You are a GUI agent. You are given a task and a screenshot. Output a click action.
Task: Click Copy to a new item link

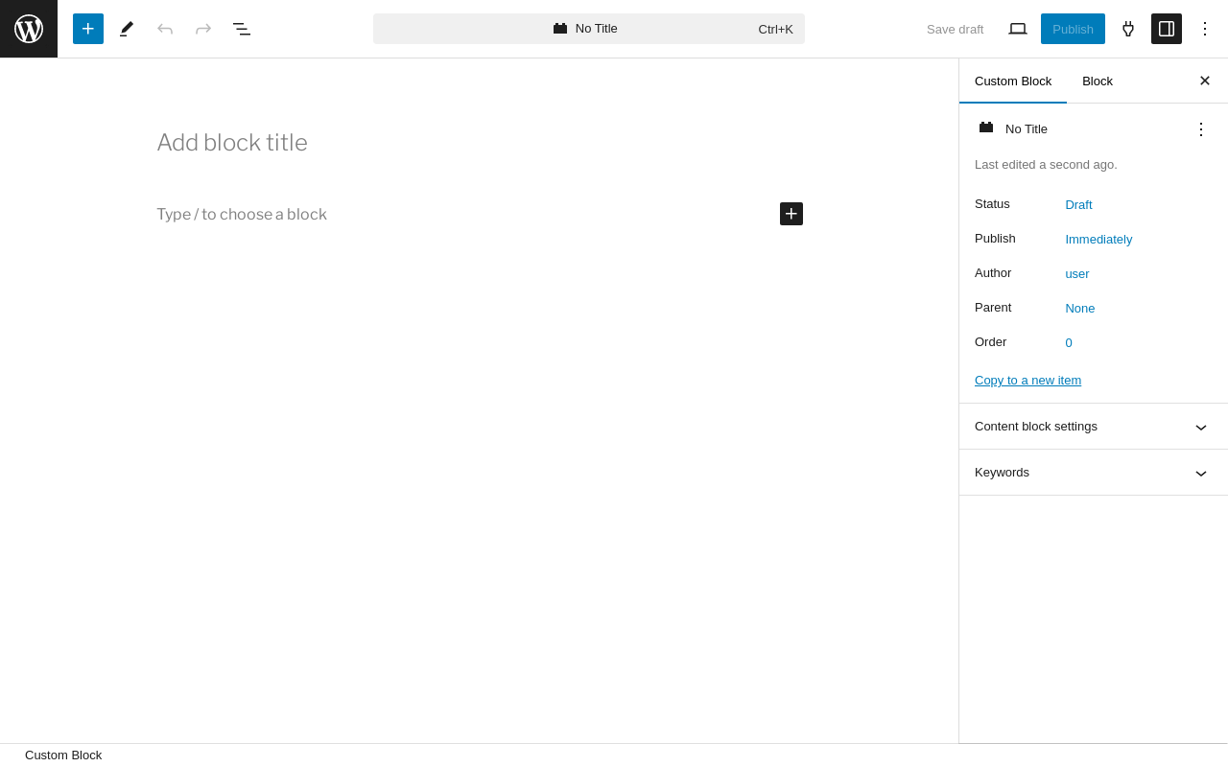[x=1027, y=380]
